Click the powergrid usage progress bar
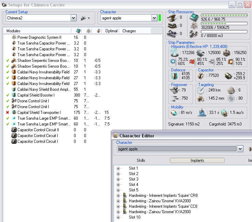252x222 pixels. click(224, 23)
